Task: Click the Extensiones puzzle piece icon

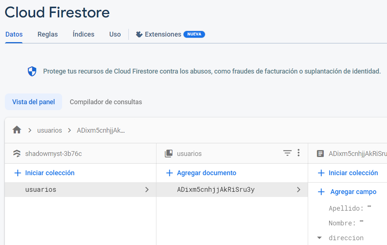Action: pos(139,34)
